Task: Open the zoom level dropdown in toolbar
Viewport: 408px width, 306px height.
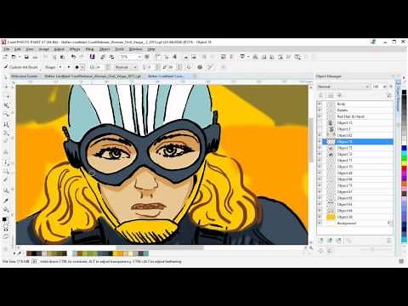Action: point(139,57)
